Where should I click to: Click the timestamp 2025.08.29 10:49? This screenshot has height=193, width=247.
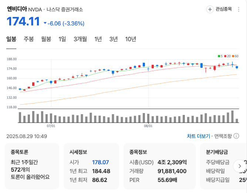pos(27,136)
